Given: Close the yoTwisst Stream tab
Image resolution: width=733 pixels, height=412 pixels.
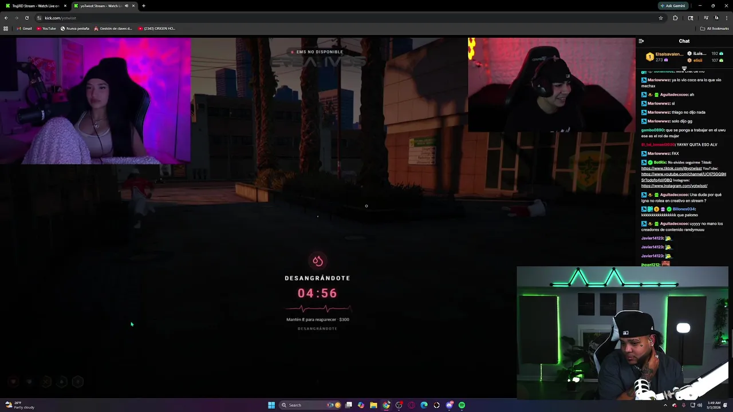Looking at the screenshot, I should pyautogui.click(x=133, y=6).
